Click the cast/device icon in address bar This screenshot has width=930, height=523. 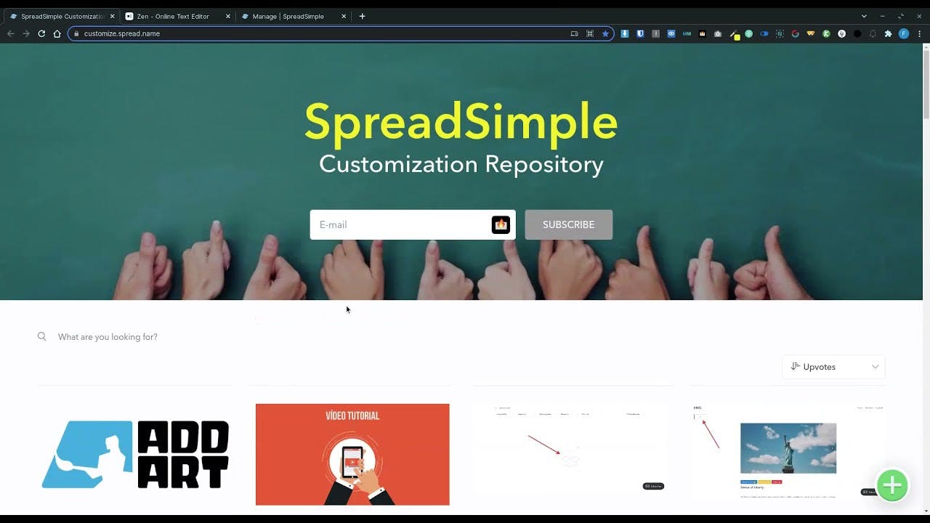[x=574, y=33]
